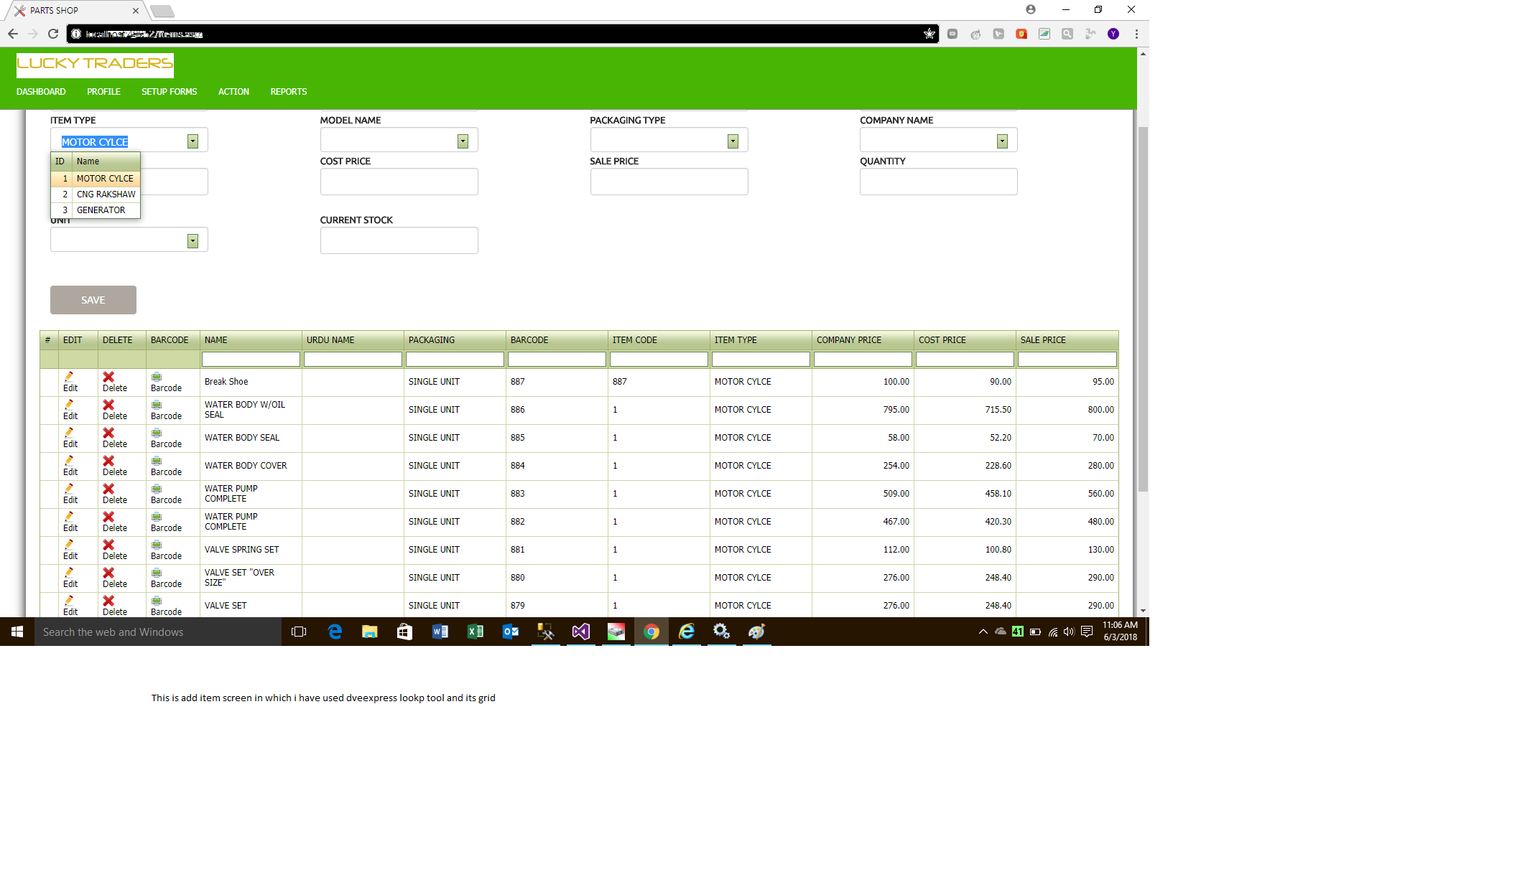Screen dimensions: 1530x877
Task: Click the LUCKY TRADERS logo
Action: pyautogui.click(x=95, y=65)
